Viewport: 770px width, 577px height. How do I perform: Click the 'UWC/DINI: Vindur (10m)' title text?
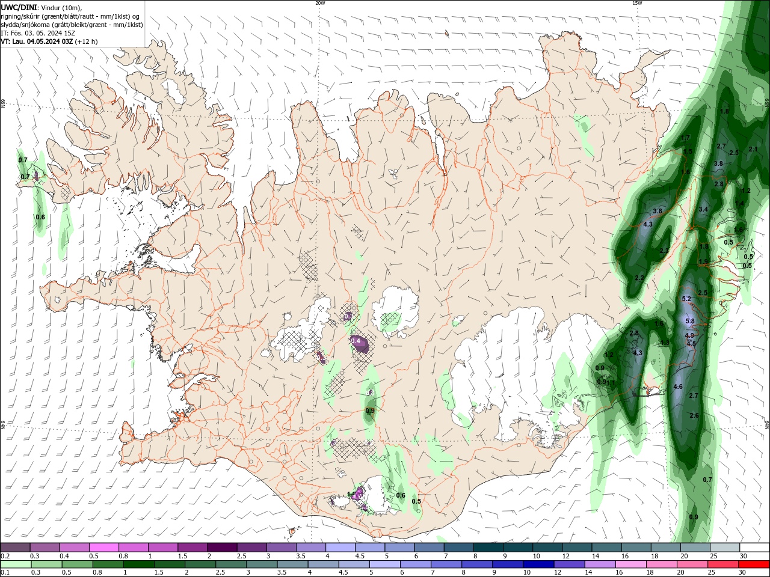[41, 7]
